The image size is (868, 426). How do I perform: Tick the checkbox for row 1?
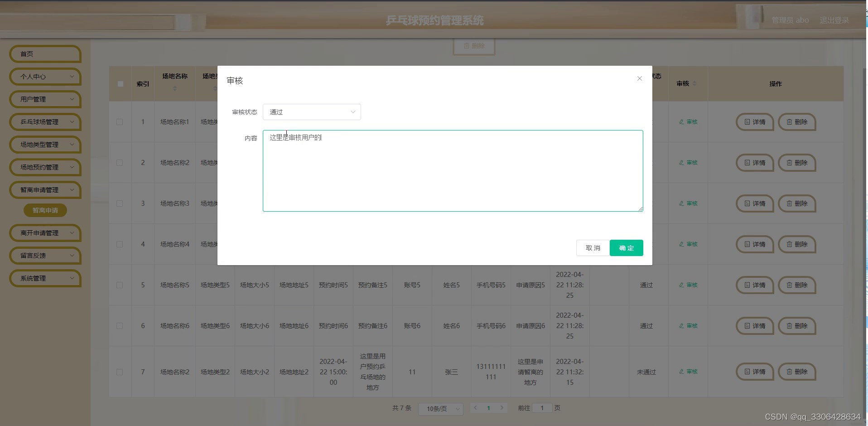coord(120,122)
